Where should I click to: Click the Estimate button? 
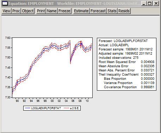(81, 11)
